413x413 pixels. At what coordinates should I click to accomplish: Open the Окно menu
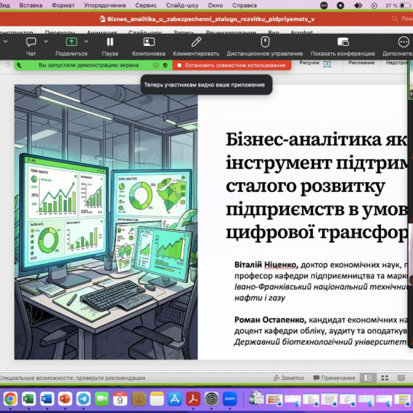(x=215, y=5)
